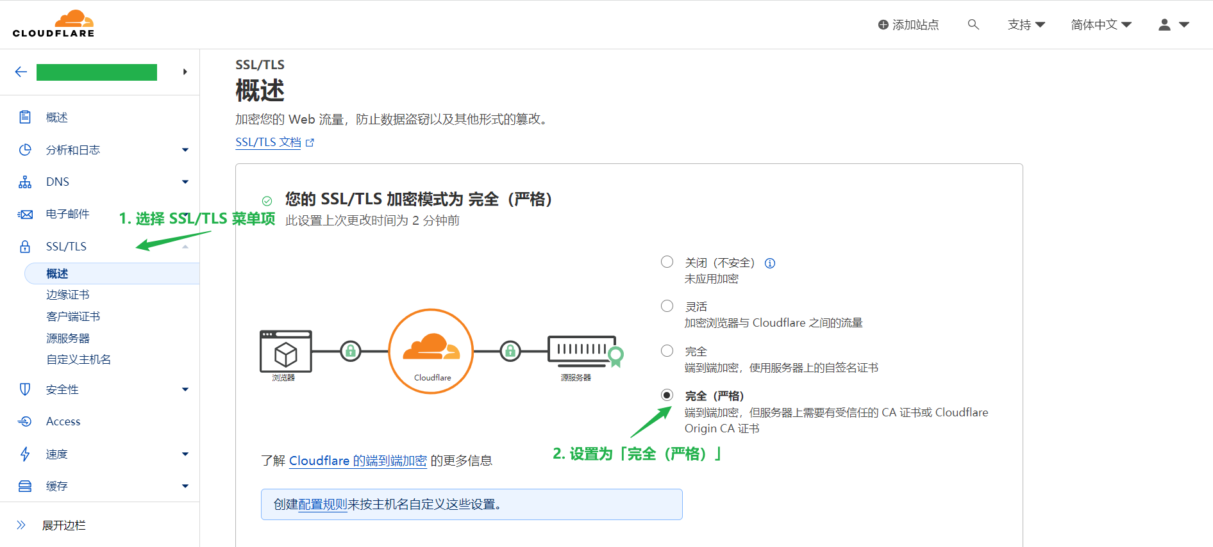Click the green check status icon
Image resolution: width=1213 pixels, height=547 pixels.
pos(267,200)
